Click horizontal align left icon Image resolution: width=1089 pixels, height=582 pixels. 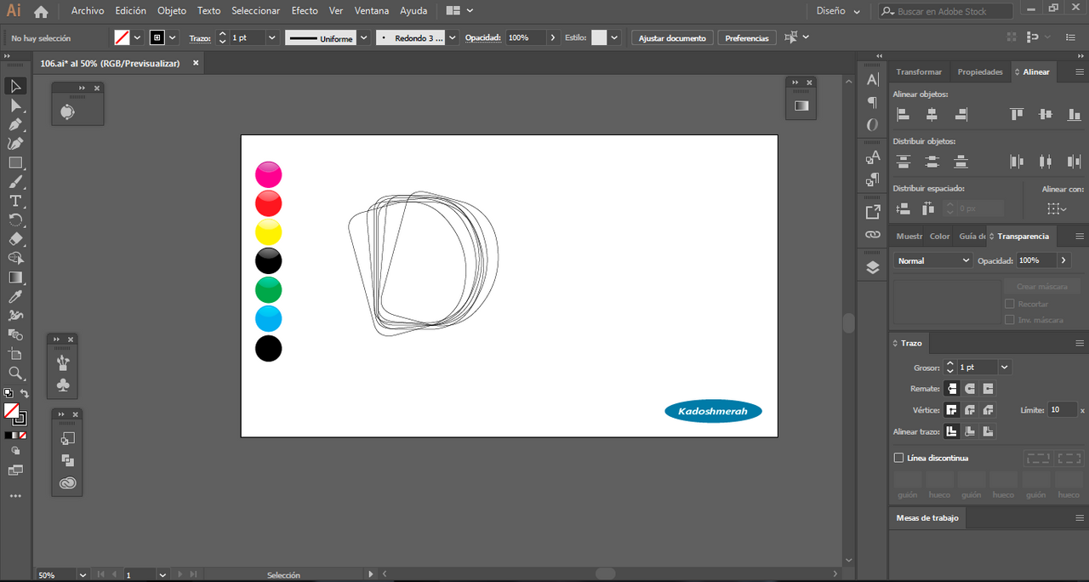(904, 114)
